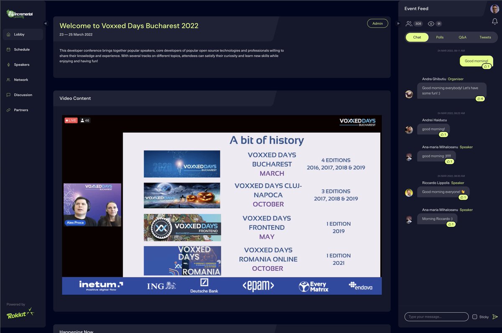Viewport: 502px width, 333px height.
Task: Like the own 'Good morning!' message
Action: 487,66
